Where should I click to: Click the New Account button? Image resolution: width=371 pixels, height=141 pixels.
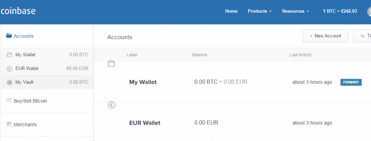[325, 36]
